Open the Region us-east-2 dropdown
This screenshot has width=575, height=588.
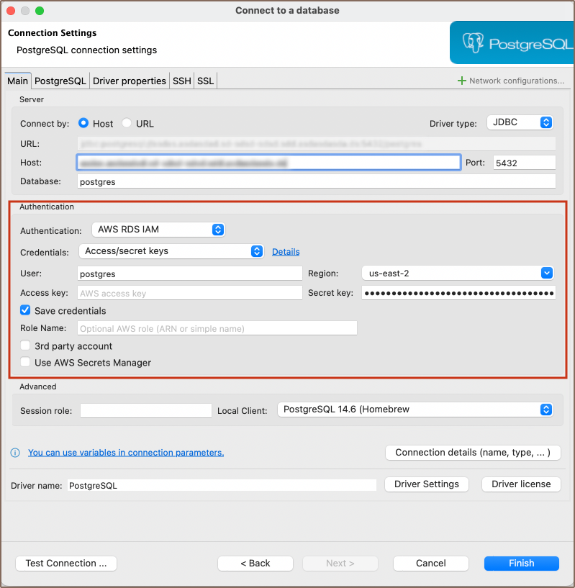pyautogui.click(x=457, y=273)
